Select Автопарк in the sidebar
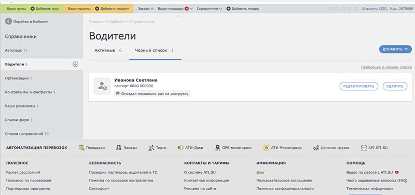Screen dimensions: 415x195 pos(16,50)
